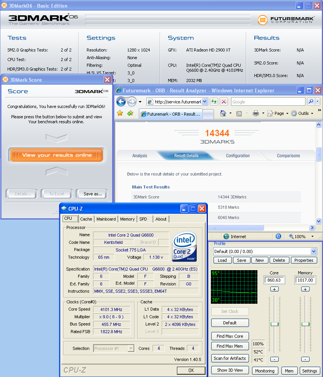Open Monitoring button

(x=265, y=371)
